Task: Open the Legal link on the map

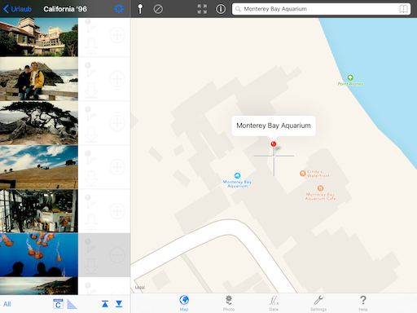Action: coord(140,287)
